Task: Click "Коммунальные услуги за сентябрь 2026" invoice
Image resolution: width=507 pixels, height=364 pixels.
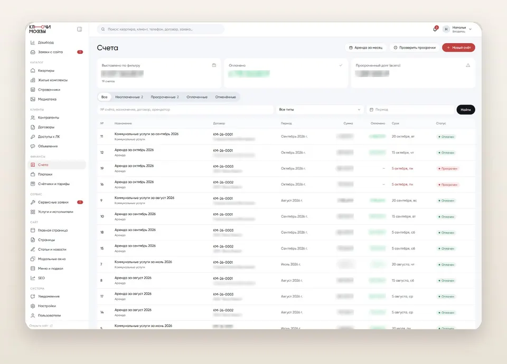Action: point(146,133)
